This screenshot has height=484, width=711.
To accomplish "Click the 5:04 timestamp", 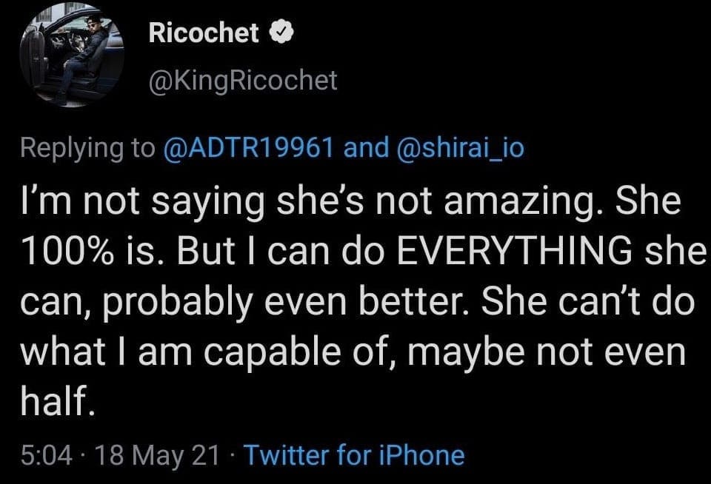I will point(46,454).
